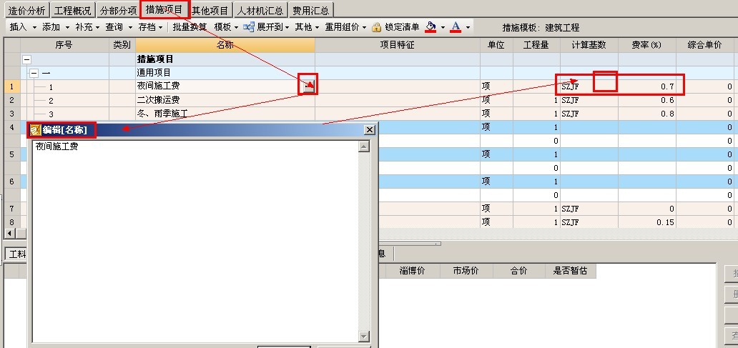Click the 市场价 column header in the bottom table
Viewport: 738px width, 348px height.
click(466, 271)
